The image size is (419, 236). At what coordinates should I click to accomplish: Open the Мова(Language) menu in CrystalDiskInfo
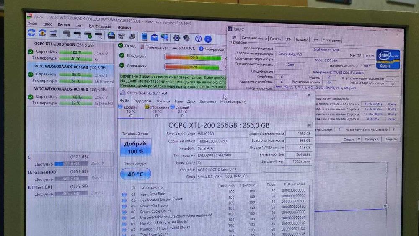click(233, 101)
